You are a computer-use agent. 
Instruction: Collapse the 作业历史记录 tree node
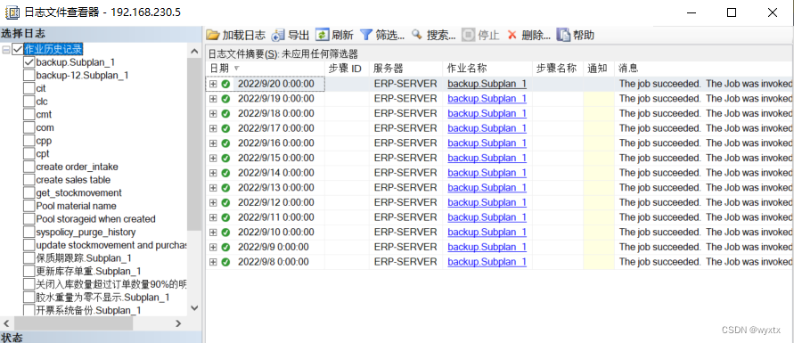click(x=6, y=50)
